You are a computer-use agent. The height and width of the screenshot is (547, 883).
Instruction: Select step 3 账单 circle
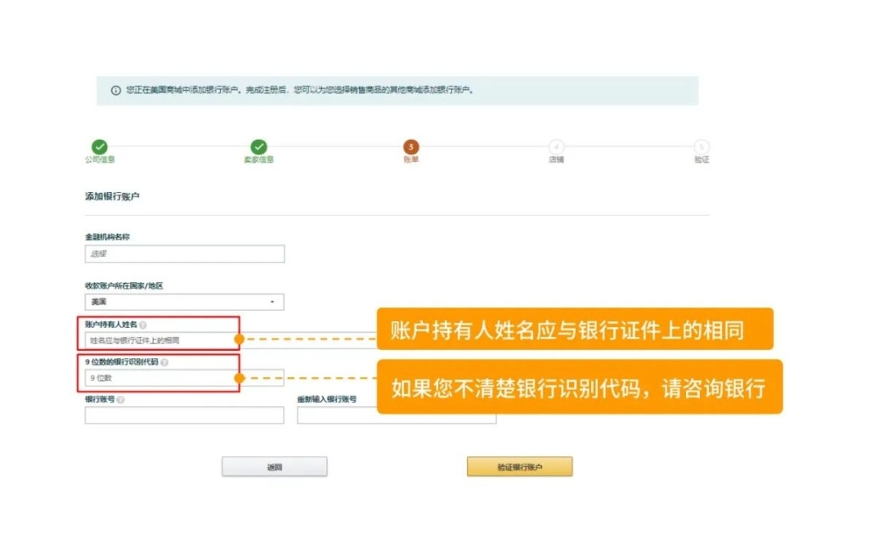tap(411, 147)
